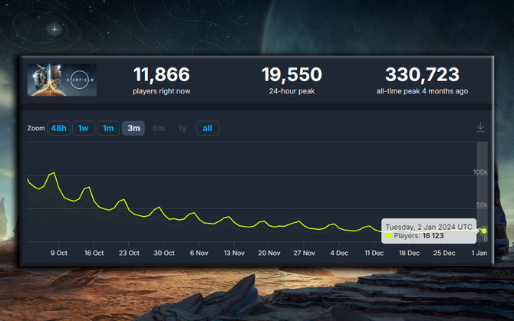Click the 'Tuesday, 2 Jan 2024 UTC' tooltip text
This screenshot has height=321, width=514.
coord(429,227)
